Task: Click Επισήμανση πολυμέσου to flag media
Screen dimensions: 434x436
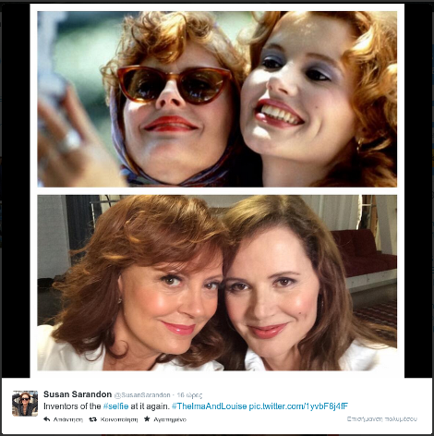Action: [382, 419]
